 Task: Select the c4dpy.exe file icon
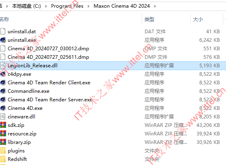click(x=3, y=74)
